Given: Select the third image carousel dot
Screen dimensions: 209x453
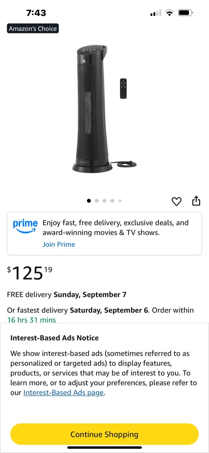Looking at the screenshot, I should (x=104, y=201).
